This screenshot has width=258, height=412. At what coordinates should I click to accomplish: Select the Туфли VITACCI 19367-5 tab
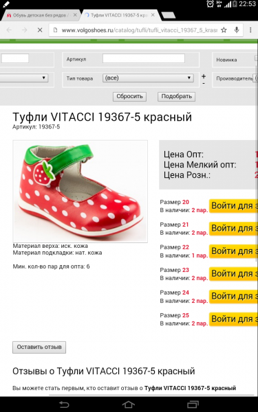tap(119, 16)
